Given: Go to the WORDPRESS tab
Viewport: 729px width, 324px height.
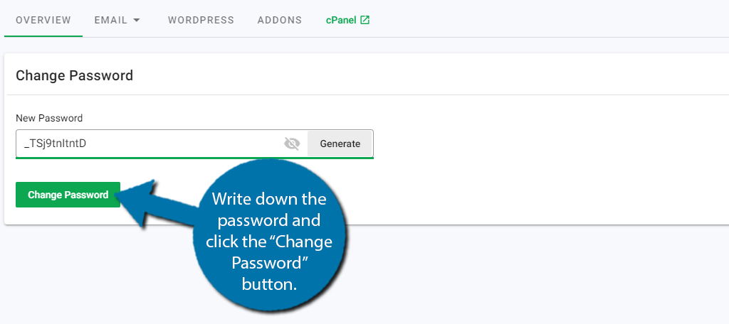Looking at the screenshot, I should (201, 21).
